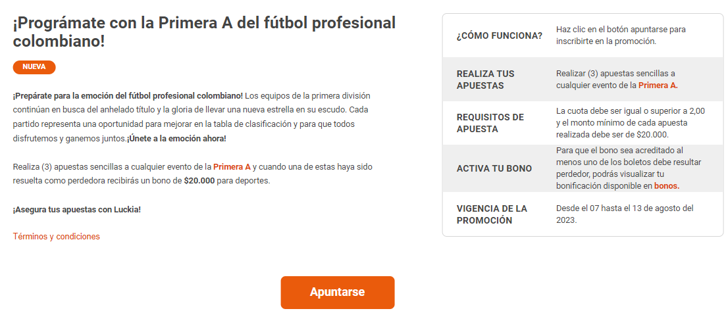Open the Primera A link in the rules table
Viewport: 726px width, 313px height.
(x=658, y=85)
